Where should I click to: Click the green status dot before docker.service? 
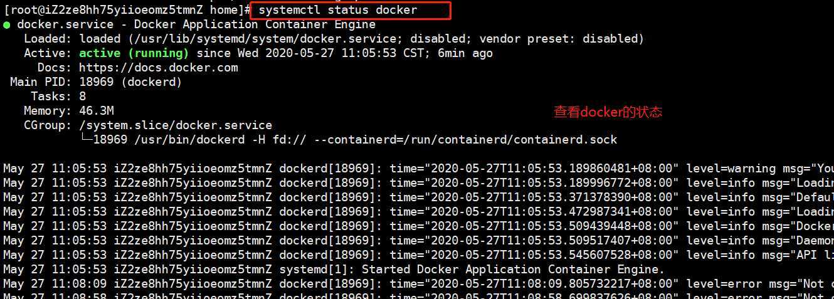click(6, 25)
